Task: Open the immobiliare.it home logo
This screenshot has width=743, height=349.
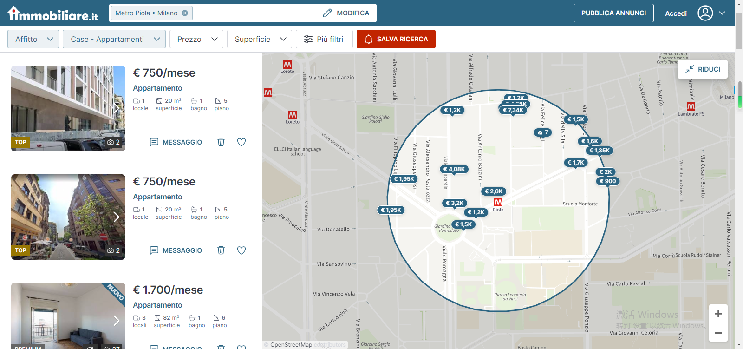Action: coord(53,13)
